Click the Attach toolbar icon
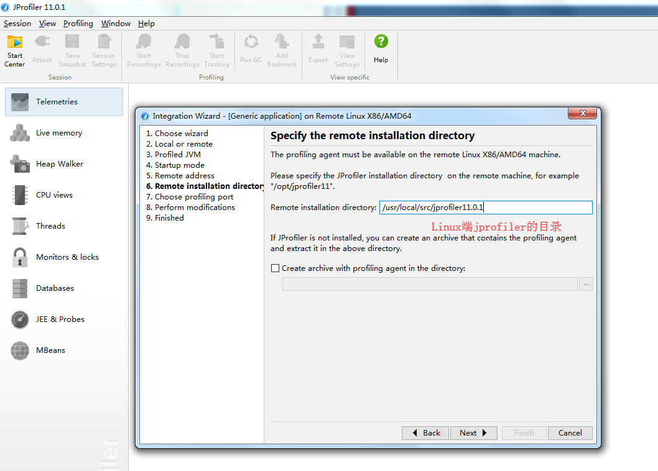The width and height of the screenshot is (658, 471). (42, 50)
